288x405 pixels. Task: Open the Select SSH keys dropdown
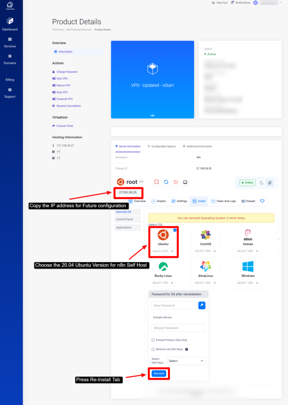pyautogui.click(x=186, y=361)
